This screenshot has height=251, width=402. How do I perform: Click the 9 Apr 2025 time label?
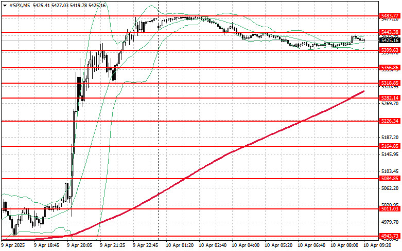click(13, 245)
